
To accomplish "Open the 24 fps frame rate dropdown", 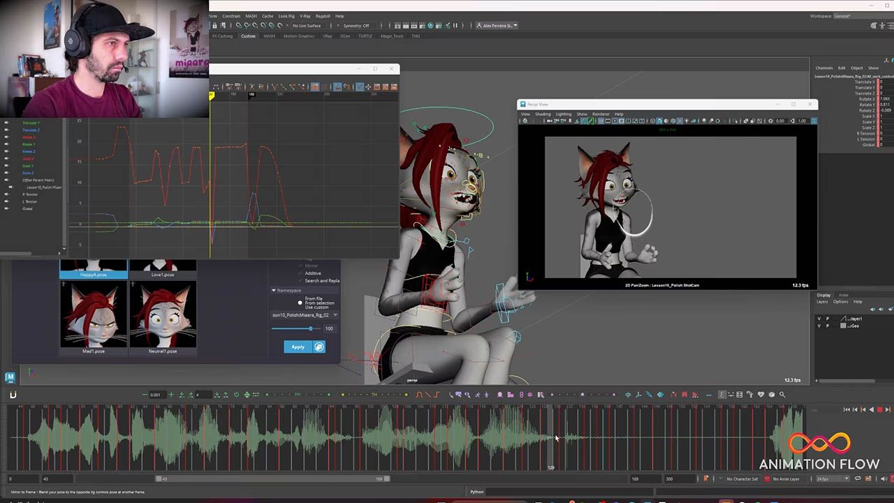I will pos(832,479).
